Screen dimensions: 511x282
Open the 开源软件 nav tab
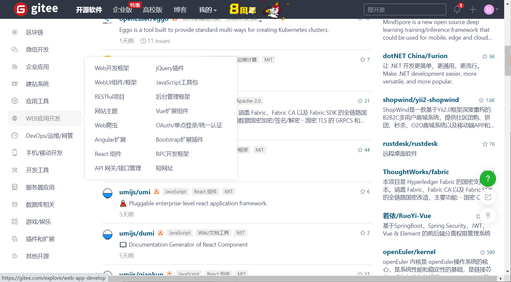[89, 10]
